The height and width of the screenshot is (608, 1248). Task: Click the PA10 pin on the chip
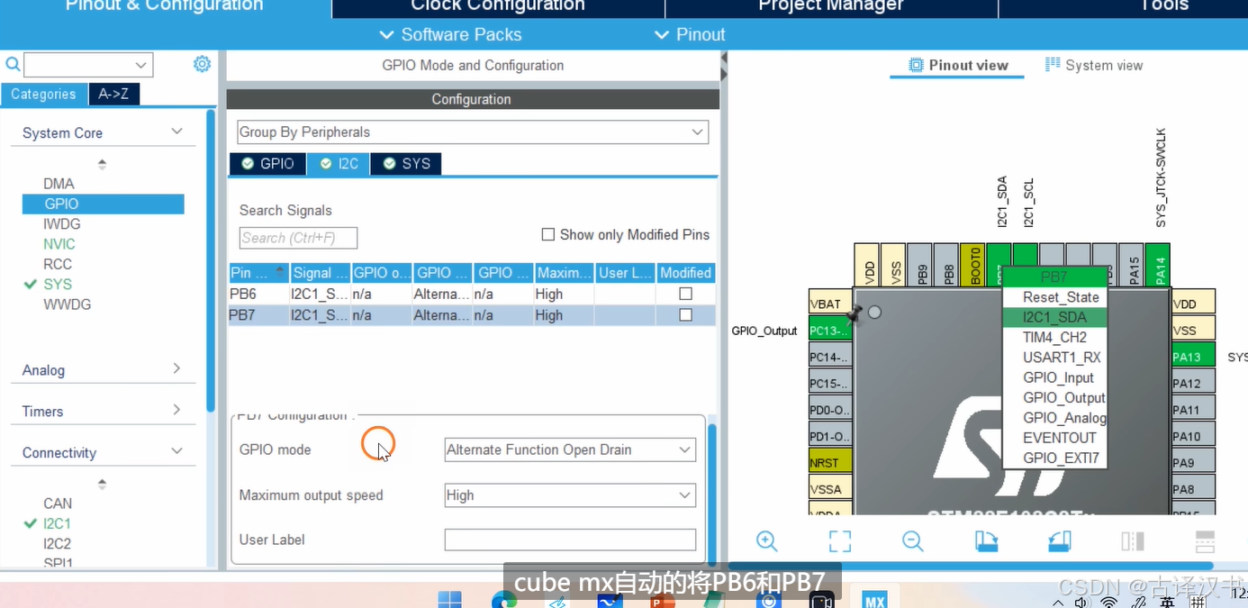pyautogui.click(x=1193, y=437)
